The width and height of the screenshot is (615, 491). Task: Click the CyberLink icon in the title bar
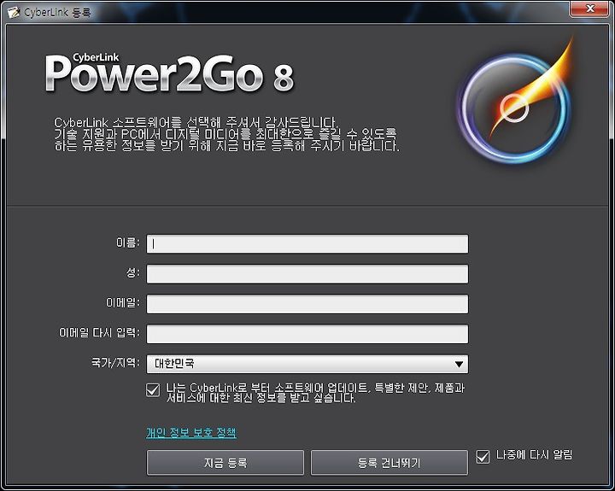pyautogui.click(x=14, y=13)
